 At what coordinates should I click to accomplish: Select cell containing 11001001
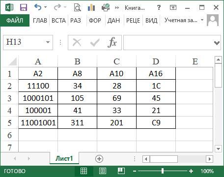point(38,122)
